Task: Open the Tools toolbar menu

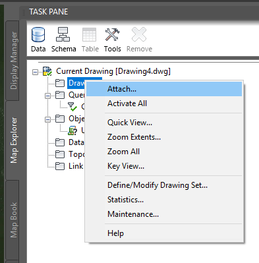Action: [x=113, y=40]
